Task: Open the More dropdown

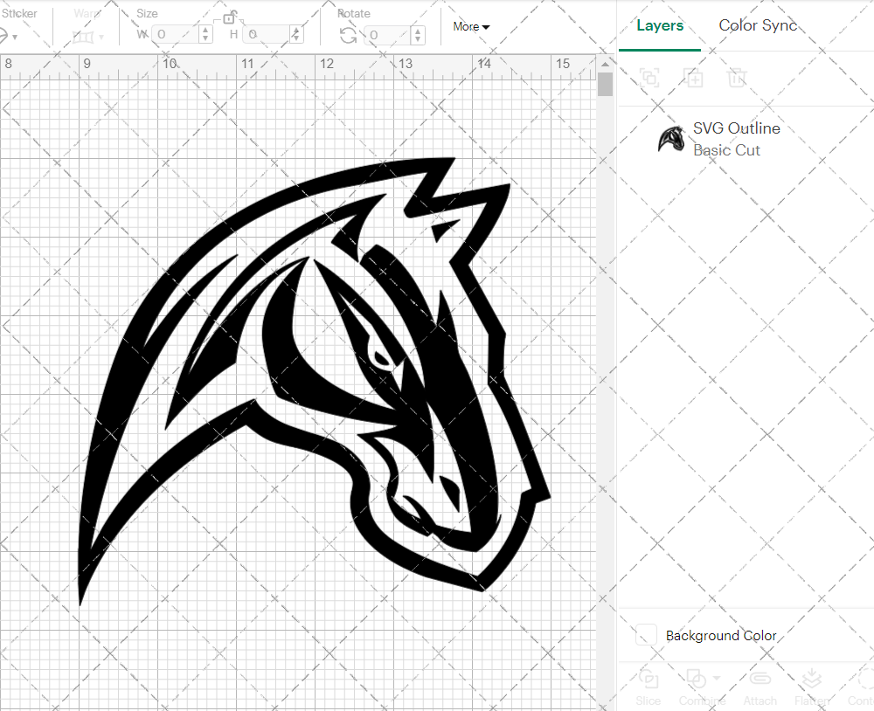Action: click(x=470, y=27)
